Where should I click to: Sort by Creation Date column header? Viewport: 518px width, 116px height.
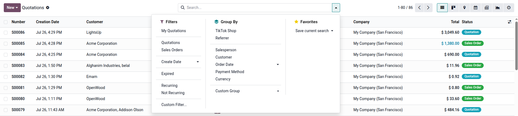48,22
